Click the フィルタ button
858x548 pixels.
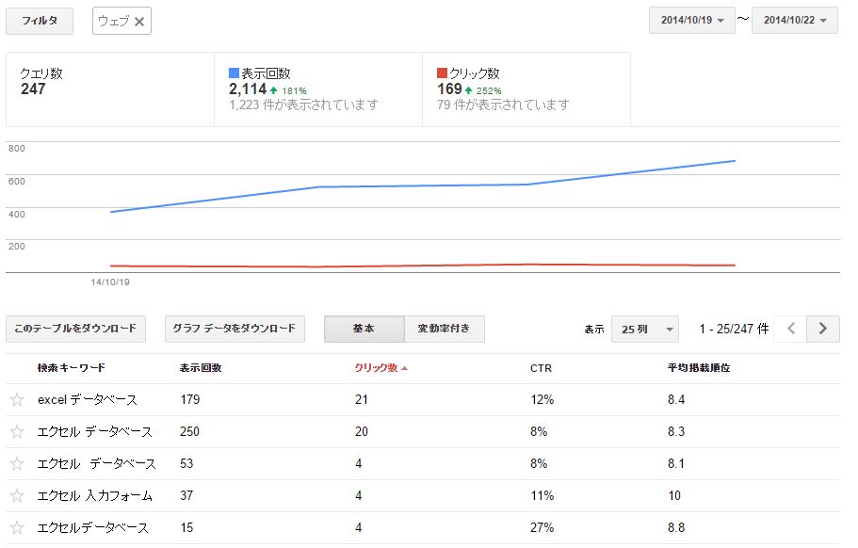(x=40, y=21)
